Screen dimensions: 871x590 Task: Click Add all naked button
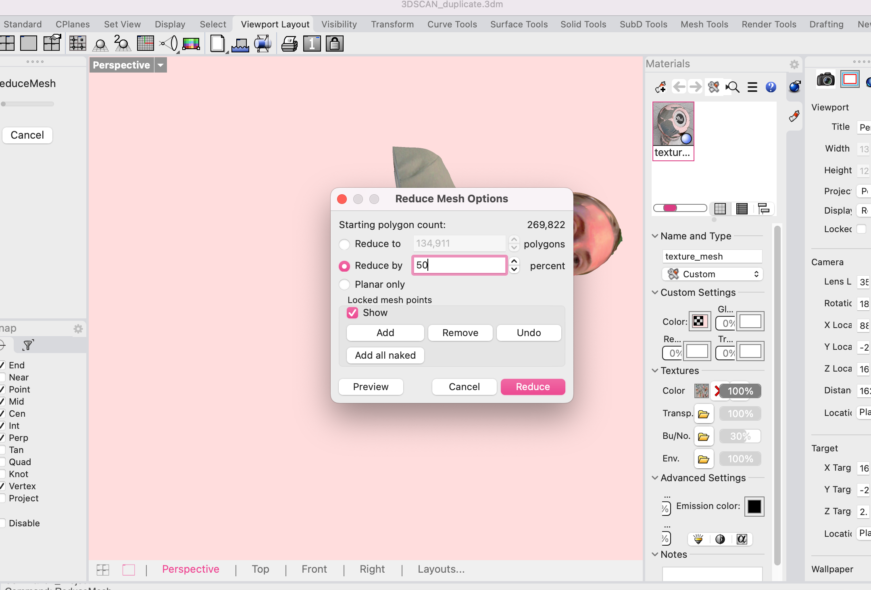point(385,355)
